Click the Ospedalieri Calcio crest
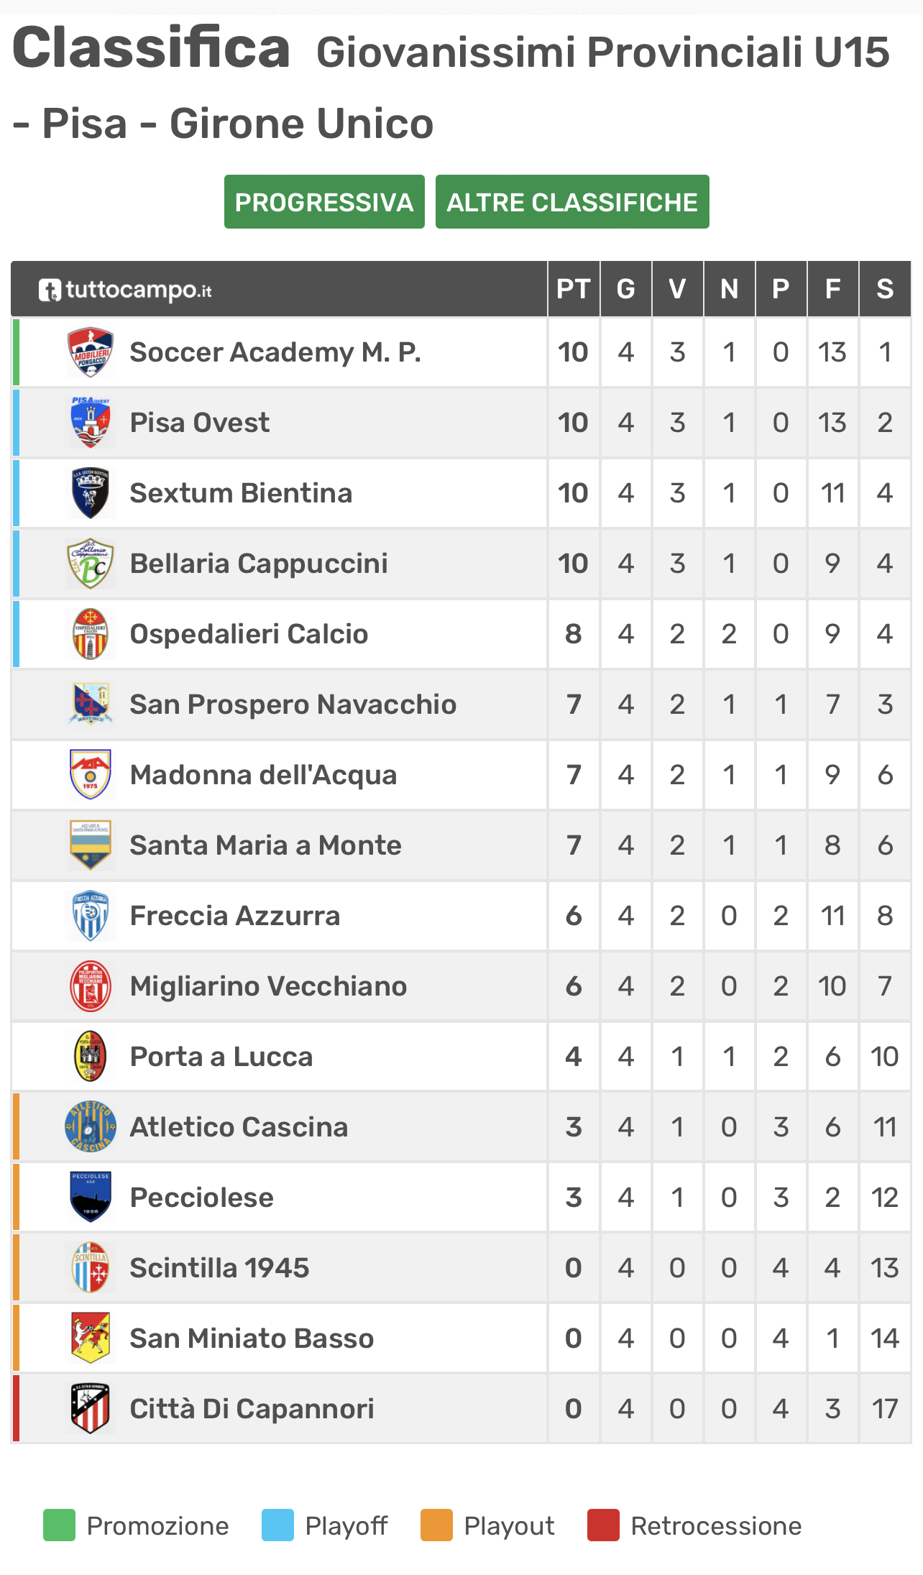 [90, 634]
